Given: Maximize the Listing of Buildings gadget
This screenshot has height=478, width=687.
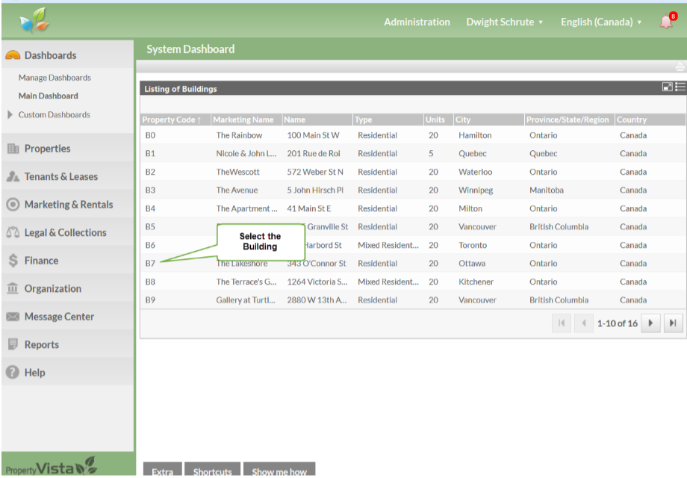Looking at the screenshot, I should tap(668, 87).
